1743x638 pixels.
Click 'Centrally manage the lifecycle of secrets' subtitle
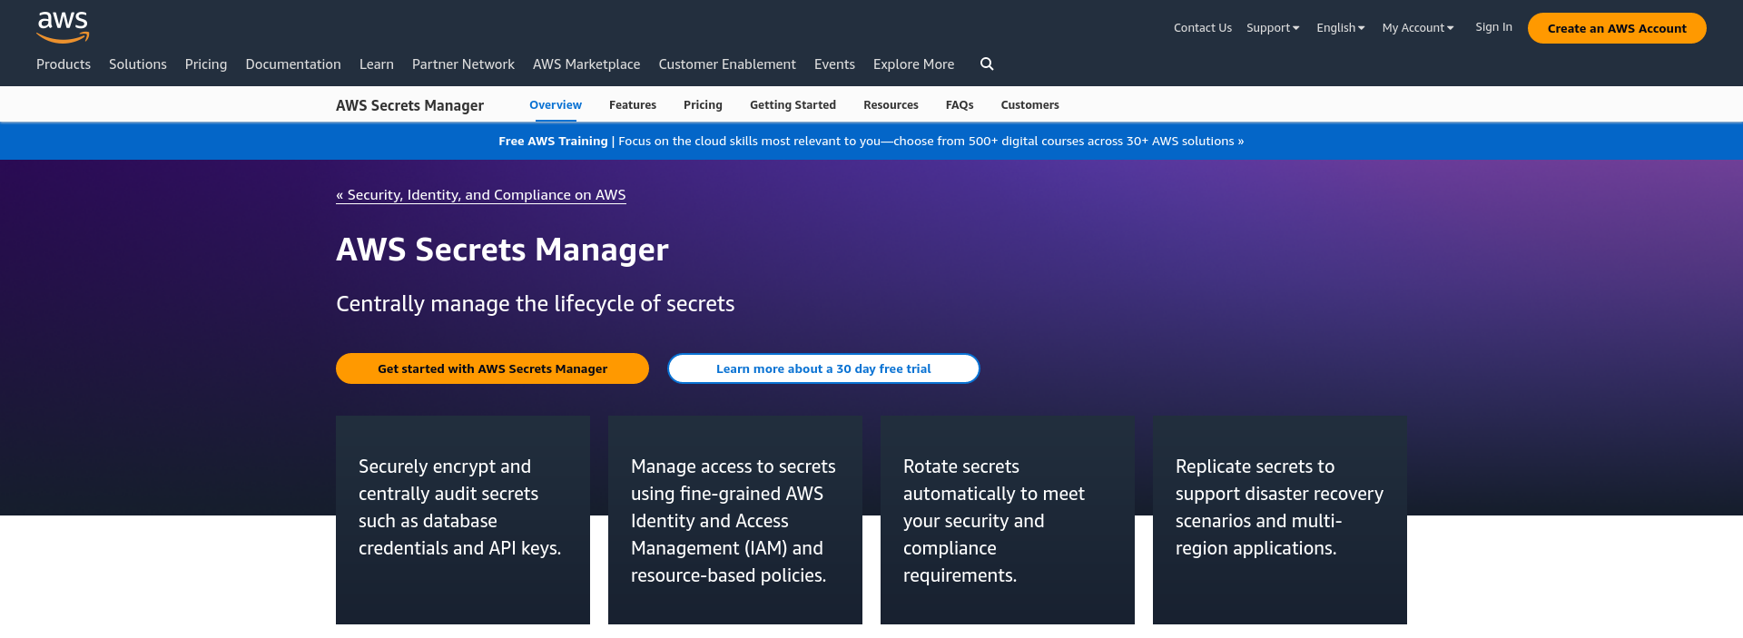[536, 304]
